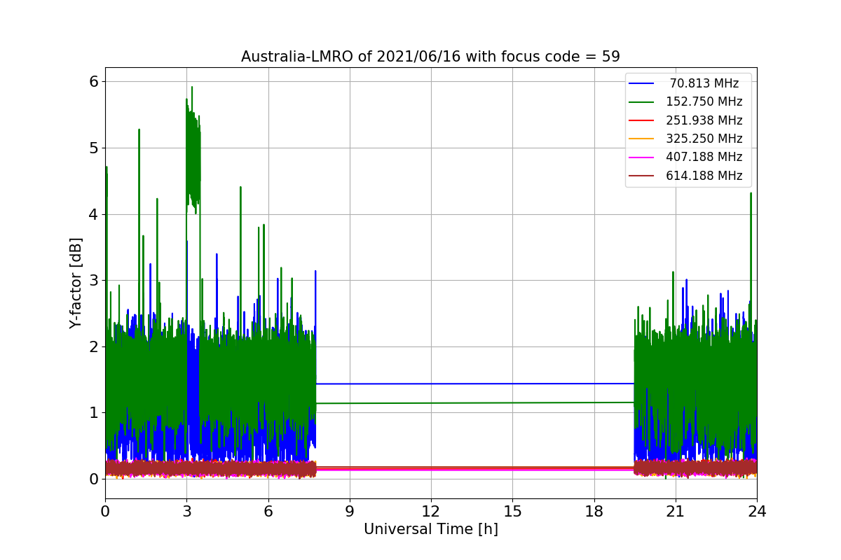Select the 70.813 MHz legend label
The width and height of the screenshot is (841, 560).
(704, 83)
